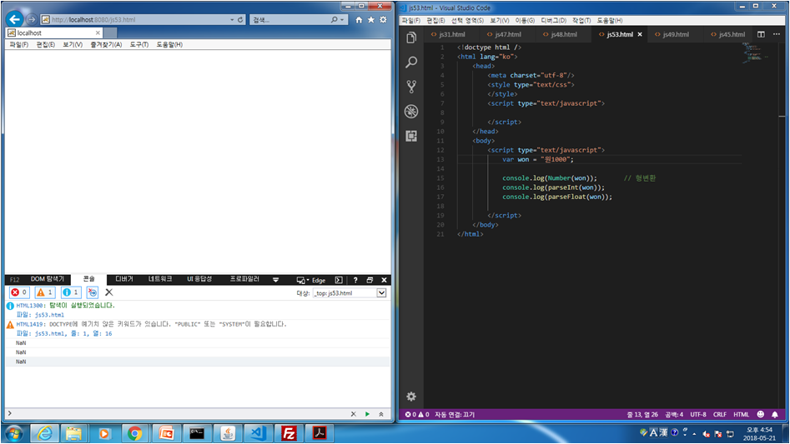Switch to 디버거 tab in F12 tools
Screen dimensions: 790x444
[124, 279]
